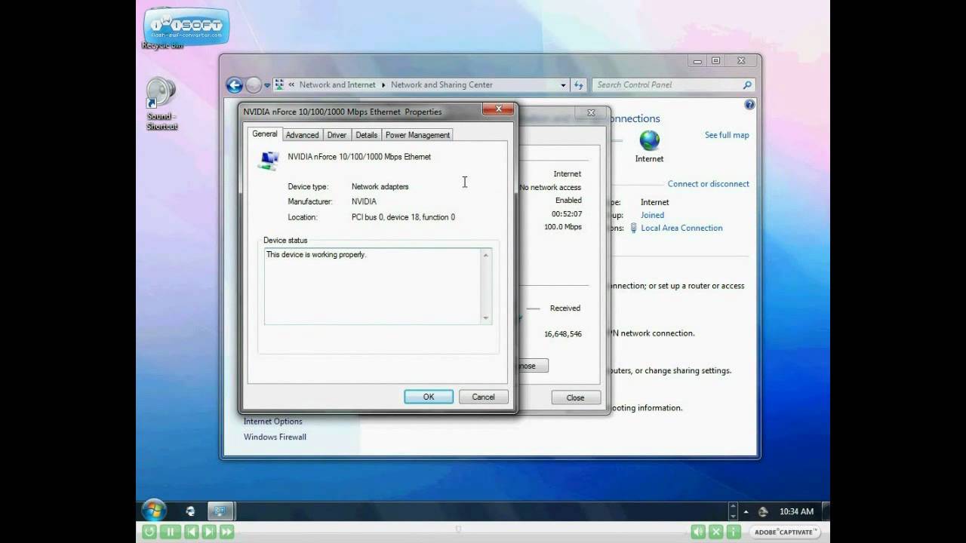Open recent pages dropdown arrow

tap(267, 85)
